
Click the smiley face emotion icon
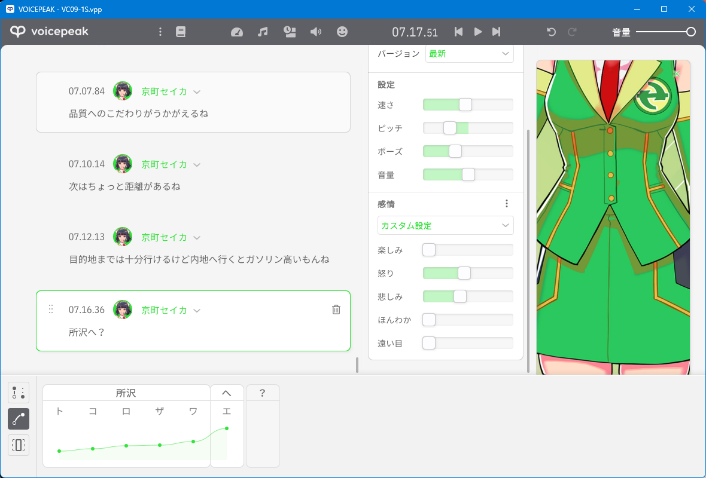(x=342, y=32)
